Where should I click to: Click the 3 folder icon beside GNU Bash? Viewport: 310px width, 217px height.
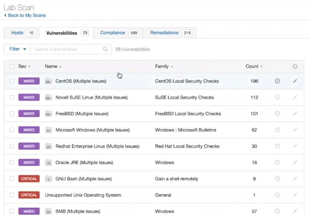coord(48,179)
